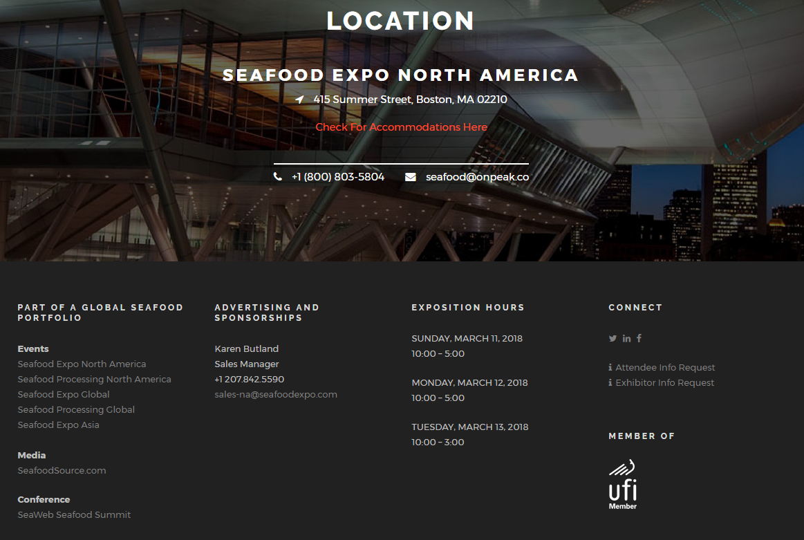Click info icon next to Exhibitor Info Request

tap(610, 383)
